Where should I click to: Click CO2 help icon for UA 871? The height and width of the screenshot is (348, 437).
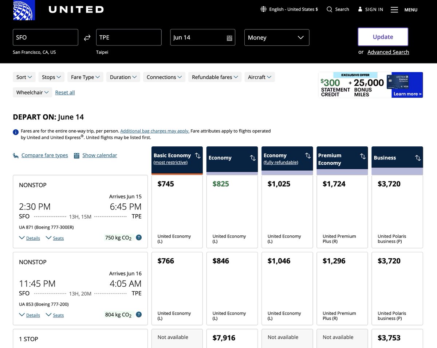139,238
